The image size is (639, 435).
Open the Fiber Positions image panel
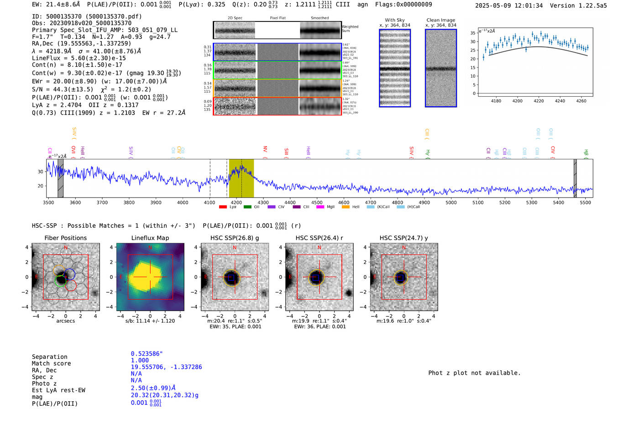click(x=66, y=277)
